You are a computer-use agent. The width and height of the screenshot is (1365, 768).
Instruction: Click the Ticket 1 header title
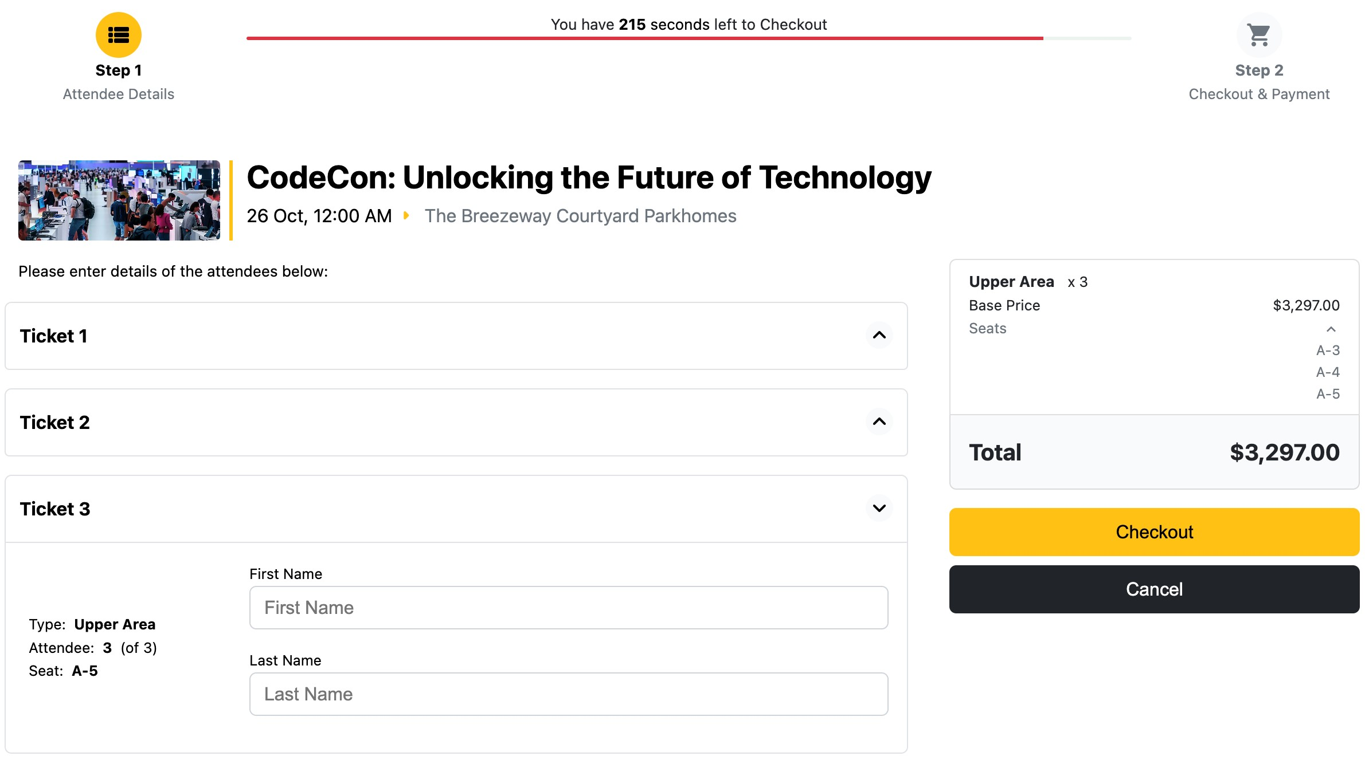pyautogui.click(x=54, y=336)
